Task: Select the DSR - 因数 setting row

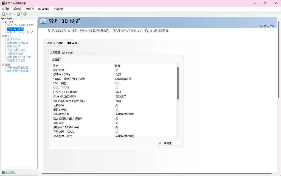Action: (x=114, y=83)
